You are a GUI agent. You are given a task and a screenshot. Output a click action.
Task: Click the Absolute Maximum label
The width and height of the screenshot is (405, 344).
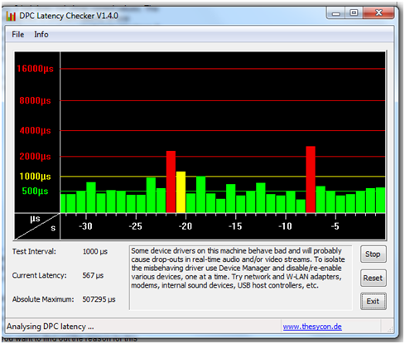point(43,299)
